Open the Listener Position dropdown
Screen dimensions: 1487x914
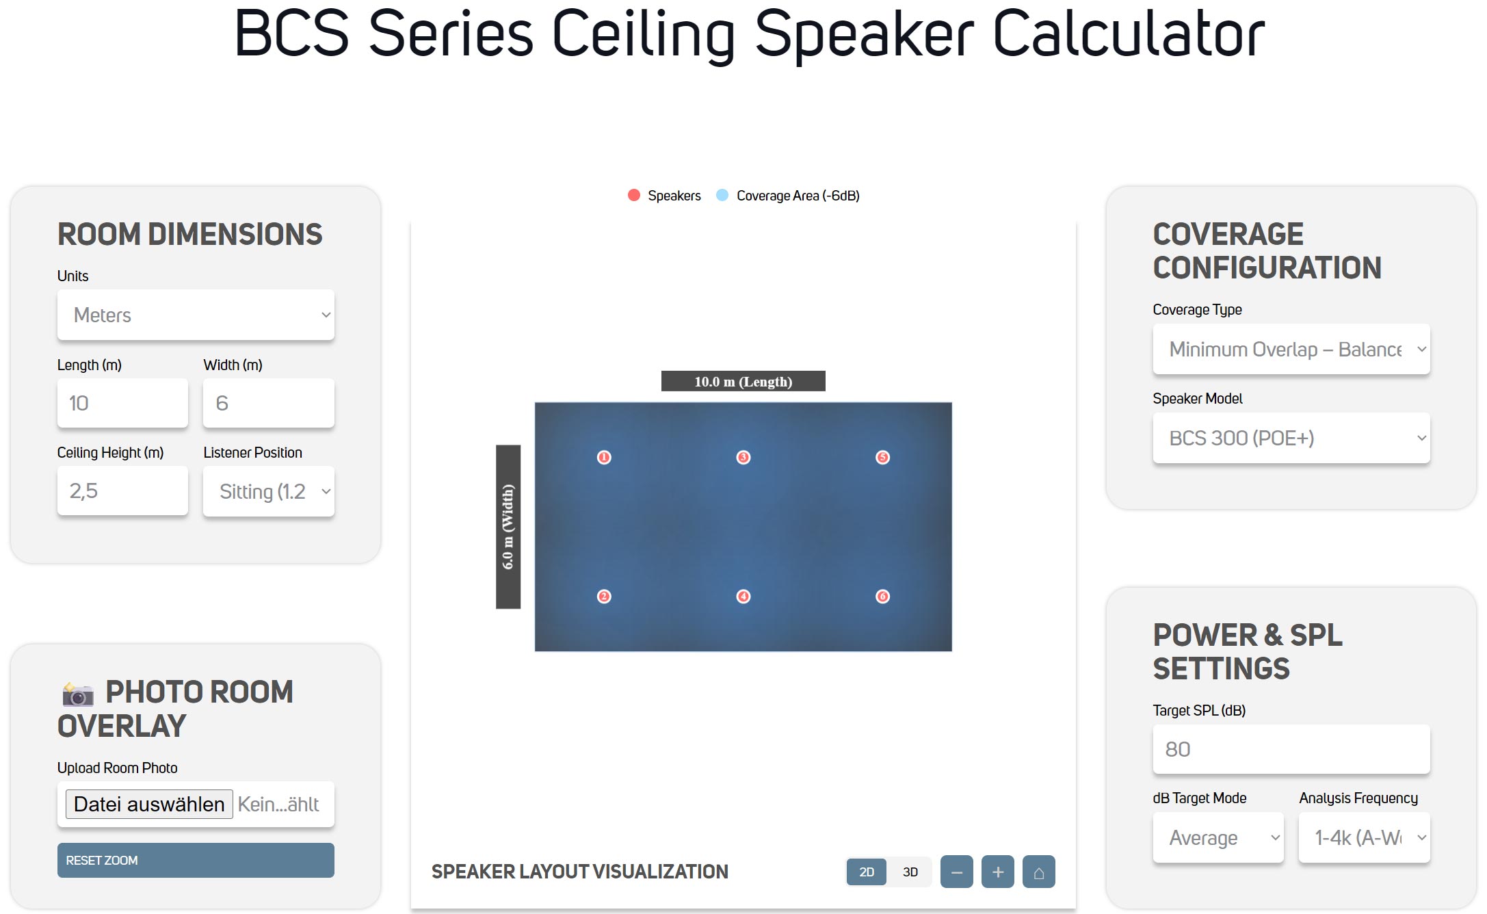[268, 491]
